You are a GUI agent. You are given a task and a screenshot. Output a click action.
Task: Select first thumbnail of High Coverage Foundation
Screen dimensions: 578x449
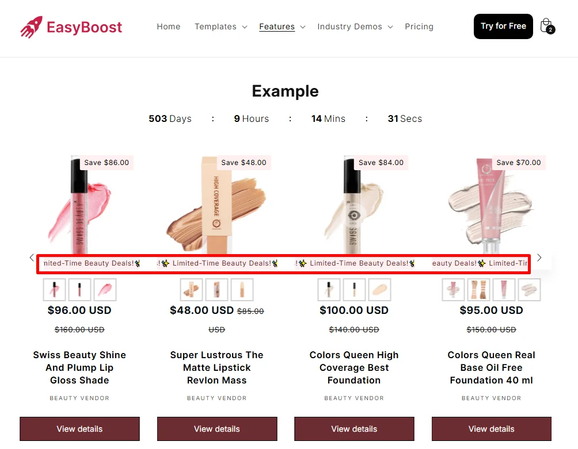pos(329,290)
